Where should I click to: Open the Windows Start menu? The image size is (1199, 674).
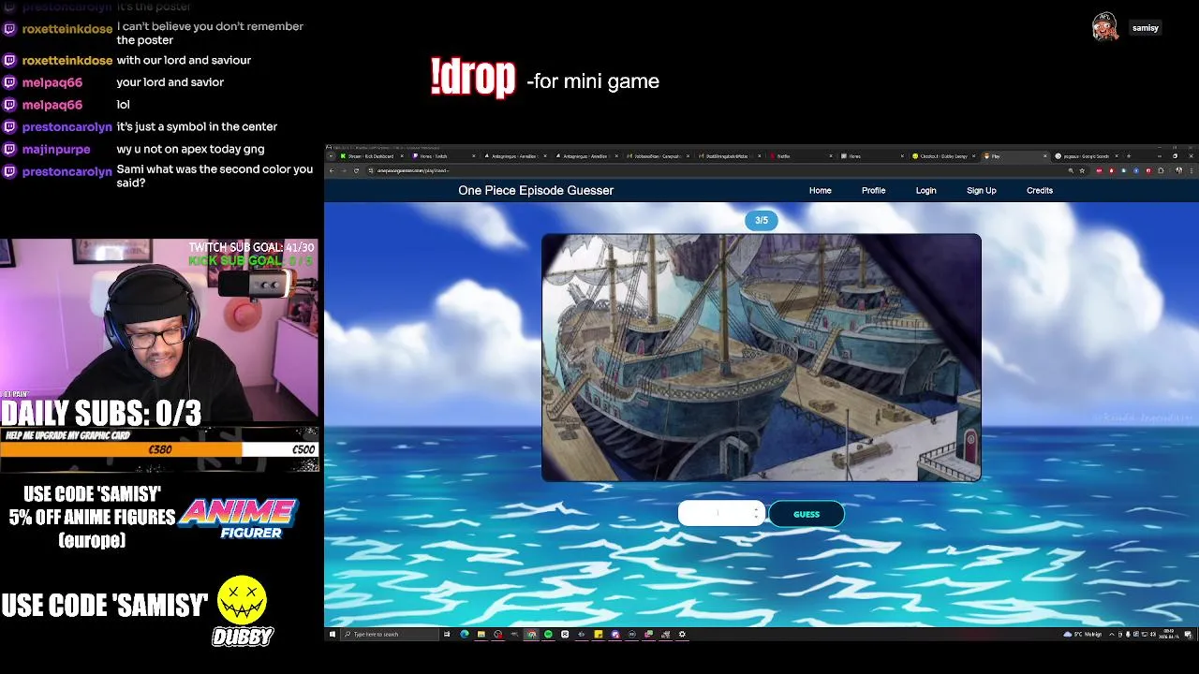point(331,634)
